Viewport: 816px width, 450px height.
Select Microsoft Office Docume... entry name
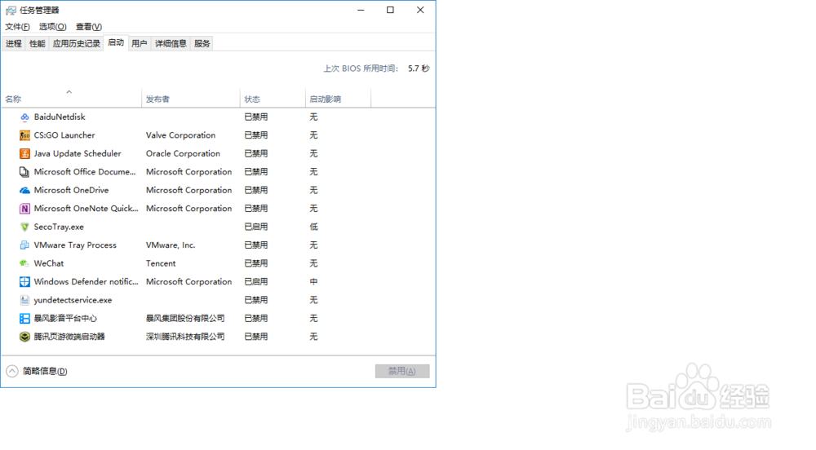[x=85, y=172]
